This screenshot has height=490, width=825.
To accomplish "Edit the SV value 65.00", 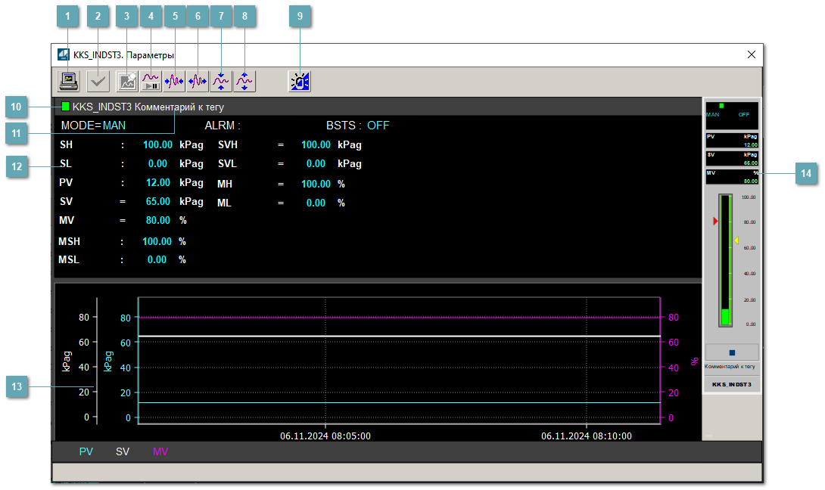I will coord(160,202).
